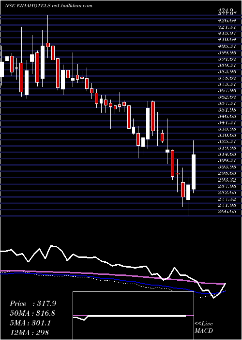This screenshot has height=340, width=242.
Task: Select the 378.64 price level
Action: tap(226, 78)
